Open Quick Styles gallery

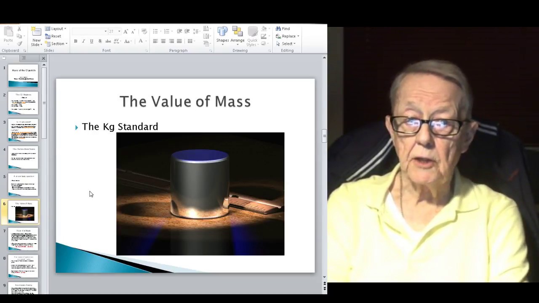click(252, 37)
